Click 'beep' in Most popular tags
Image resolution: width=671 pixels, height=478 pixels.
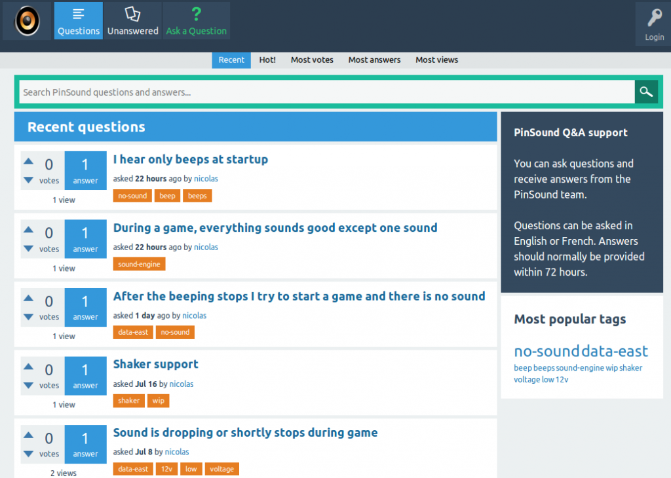pyautogui.click(x=523, y=368)
